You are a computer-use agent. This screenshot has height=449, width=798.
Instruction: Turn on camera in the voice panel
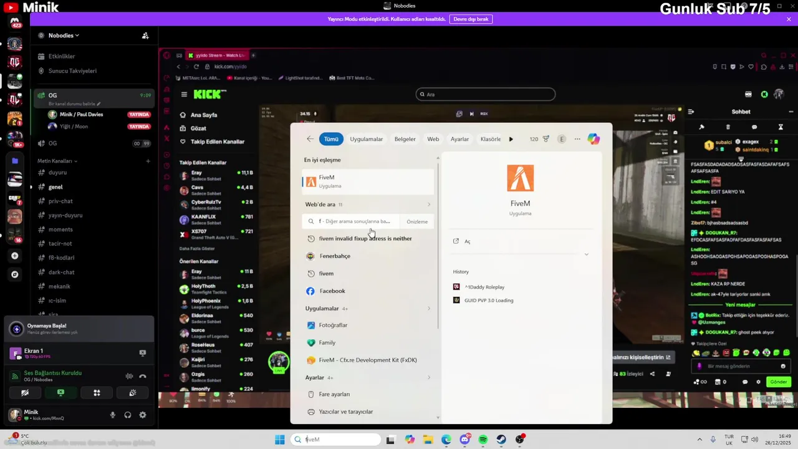click(x=25, y=393)
